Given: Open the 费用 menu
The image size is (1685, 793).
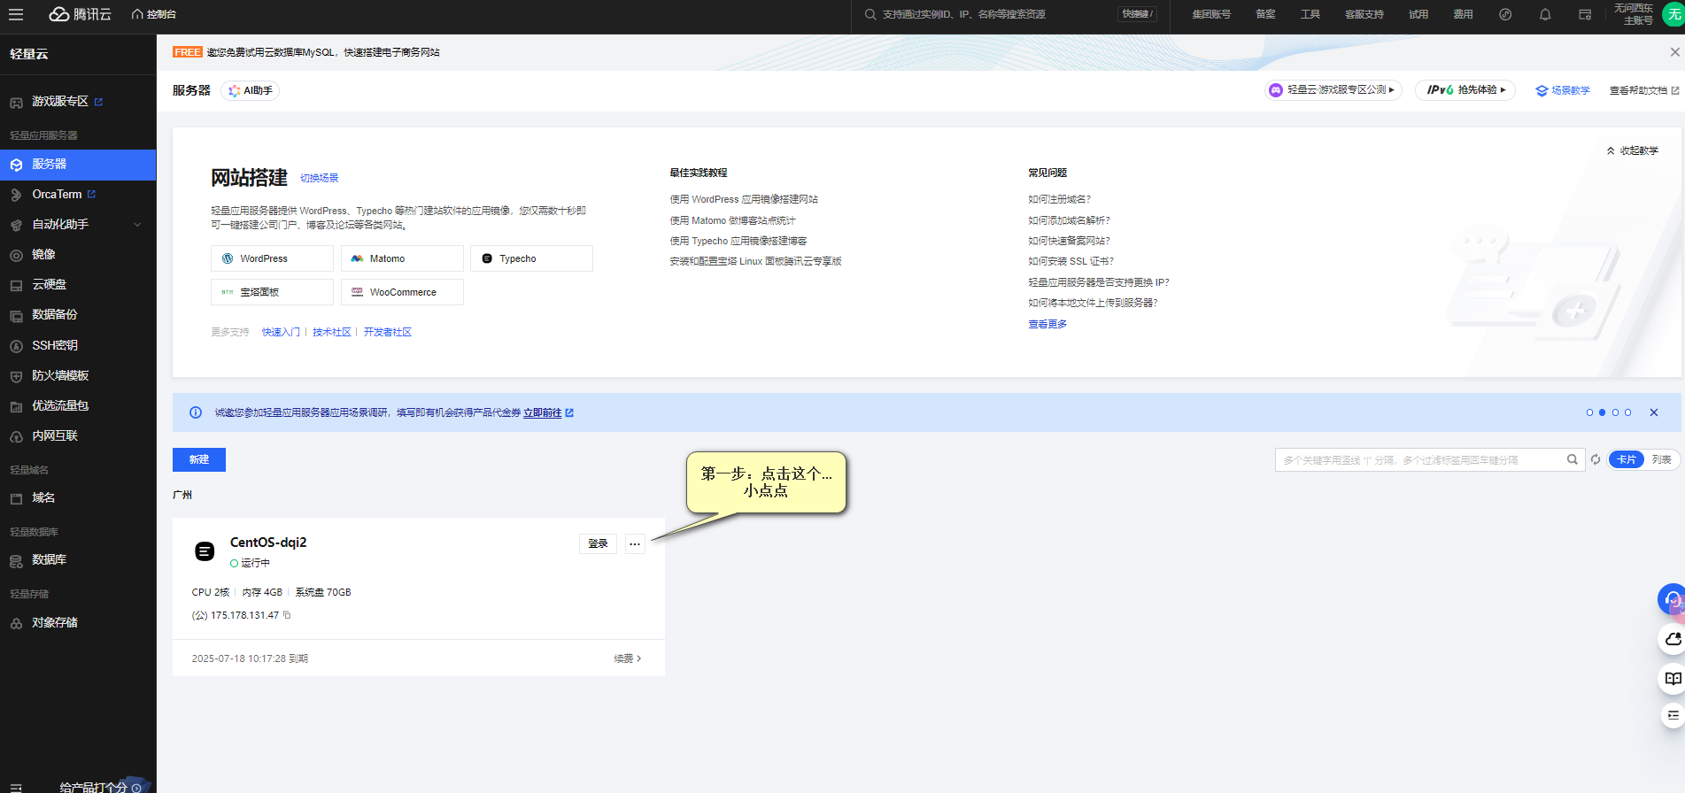Looking at the screenshot, I should pos(1464,14).
